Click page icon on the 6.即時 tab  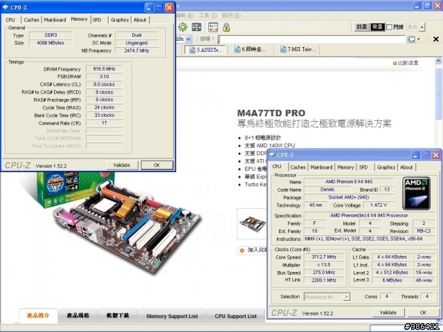click(x=237, y=49)
